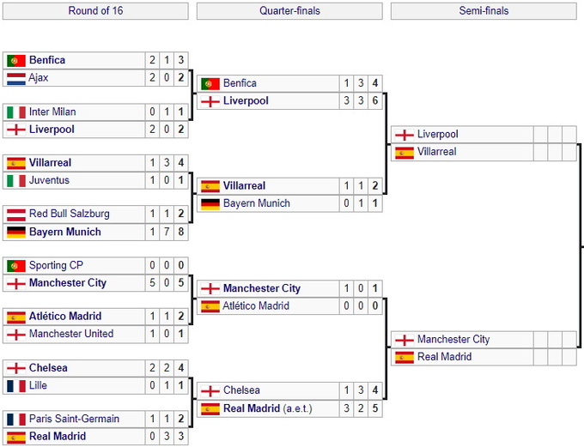Open the Ajax team link
Image resolution: width=584 pixels, height=447 pixels.
click(x=39, y=78)
